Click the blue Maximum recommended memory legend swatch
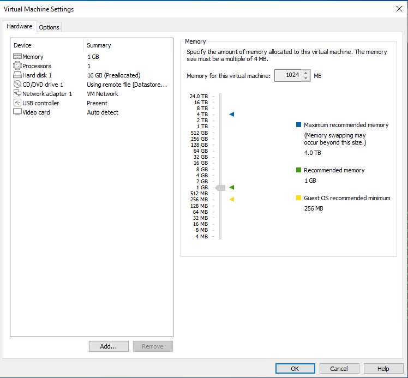 click(x=299, y=124)
